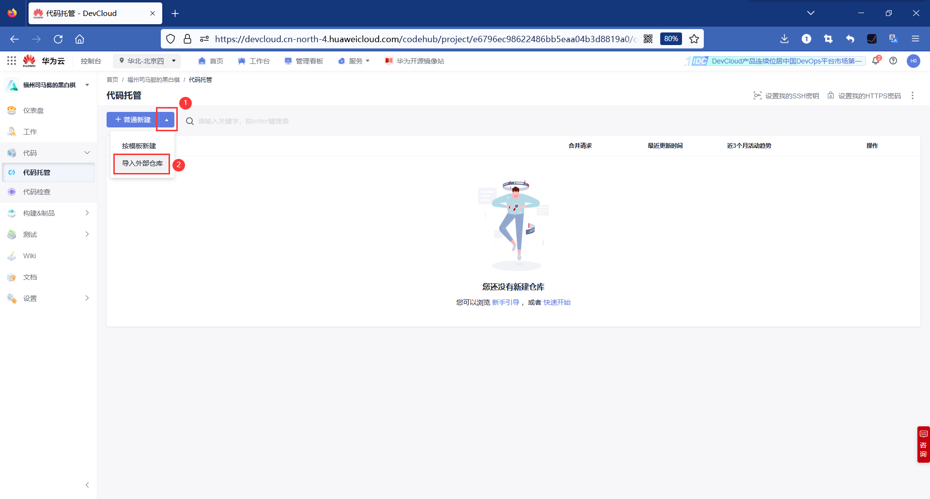Open the more options three-dot menu

pyautogui.click(x=913, y=95)
